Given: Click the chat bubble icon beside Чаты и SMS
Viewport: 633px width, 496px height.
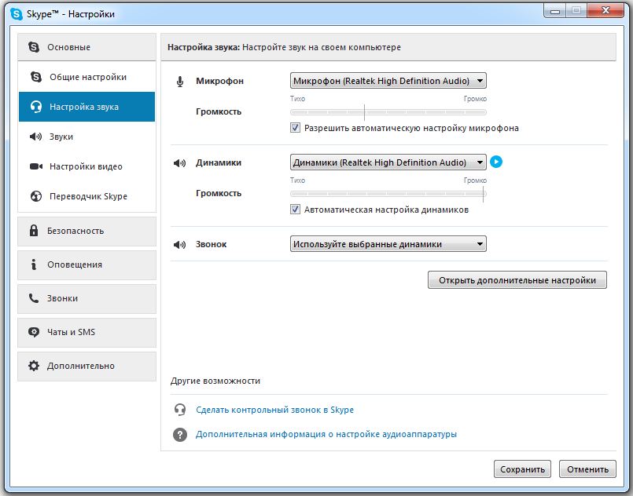Looking at the screenshot, I should point(34,332).
